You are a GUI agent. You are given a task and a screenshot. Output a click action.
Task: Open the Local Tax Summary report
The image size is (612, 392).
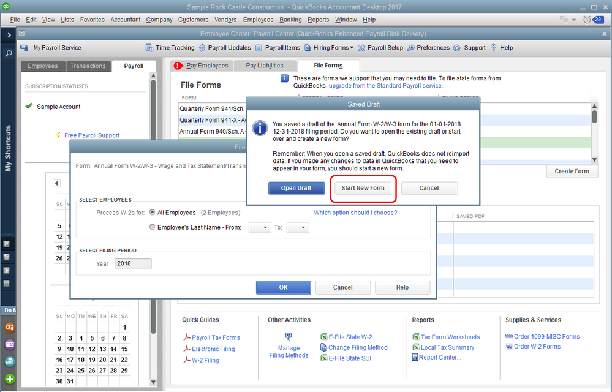447,347
